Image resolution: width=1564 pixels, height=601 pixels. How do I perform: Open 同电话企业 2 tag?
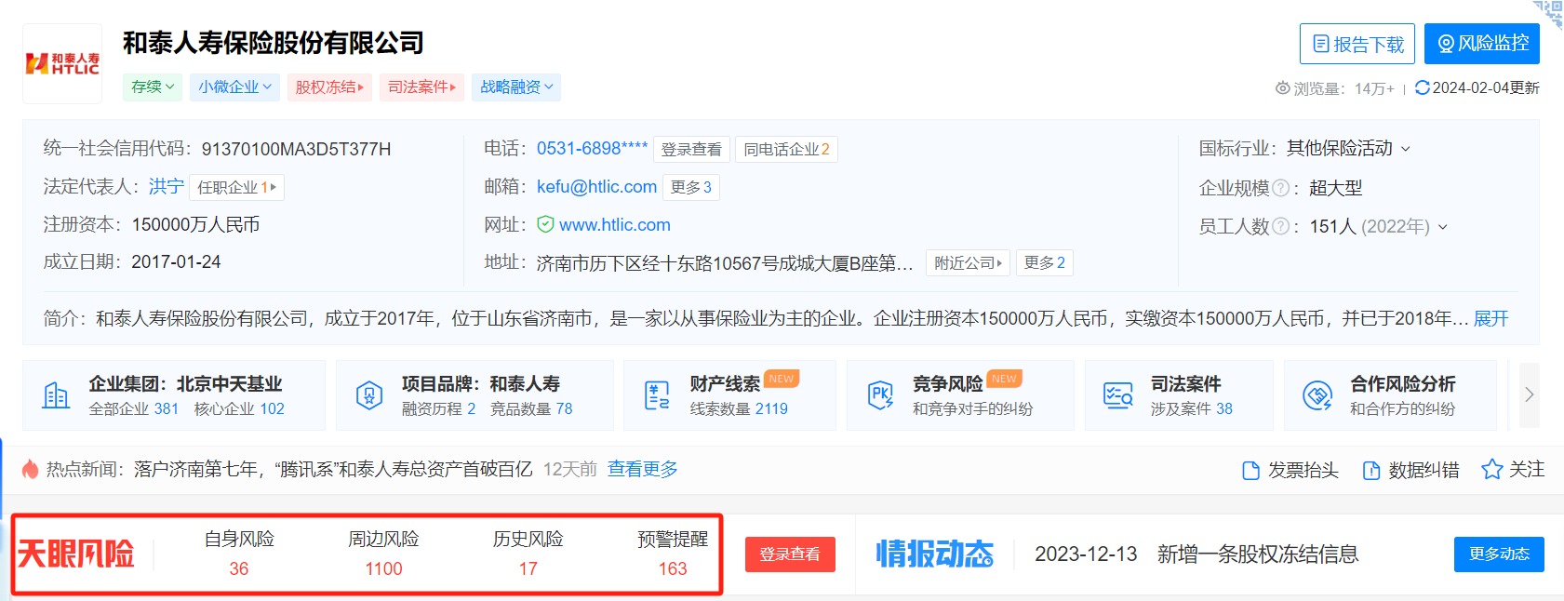tap(787, 149)
